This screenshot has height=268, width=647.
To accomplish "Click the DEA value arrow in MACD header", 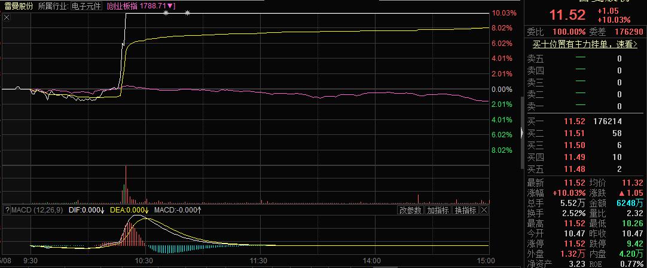I will [x=146, y=210].
